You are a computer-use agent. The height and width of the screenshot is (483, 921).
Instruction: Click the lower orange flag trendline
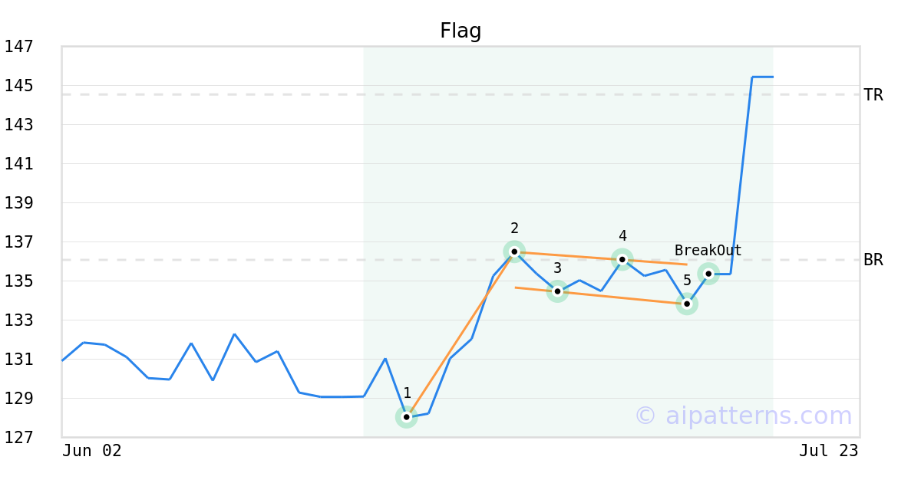pyautogui.click(x=601, y=295)
